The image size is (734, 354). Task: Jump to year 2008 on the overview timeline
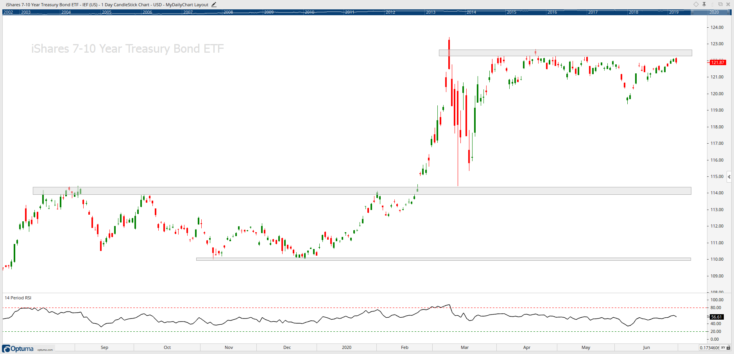228,12
